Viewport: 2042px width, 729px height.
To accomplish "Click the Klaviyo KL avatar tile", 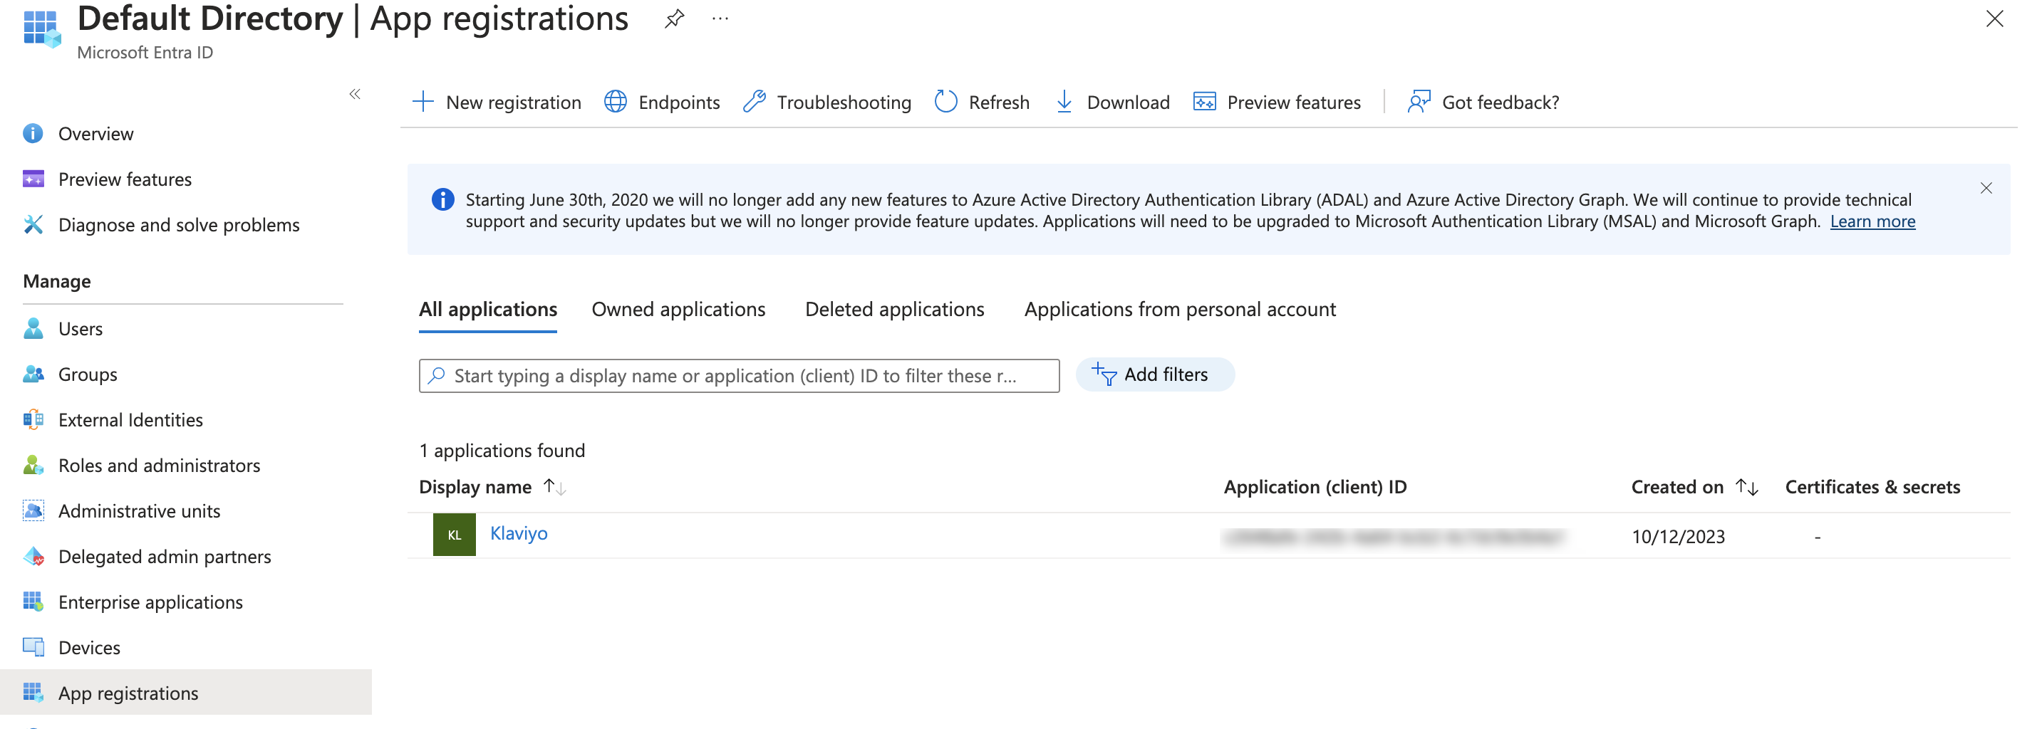I will click(x=453, y=535).
